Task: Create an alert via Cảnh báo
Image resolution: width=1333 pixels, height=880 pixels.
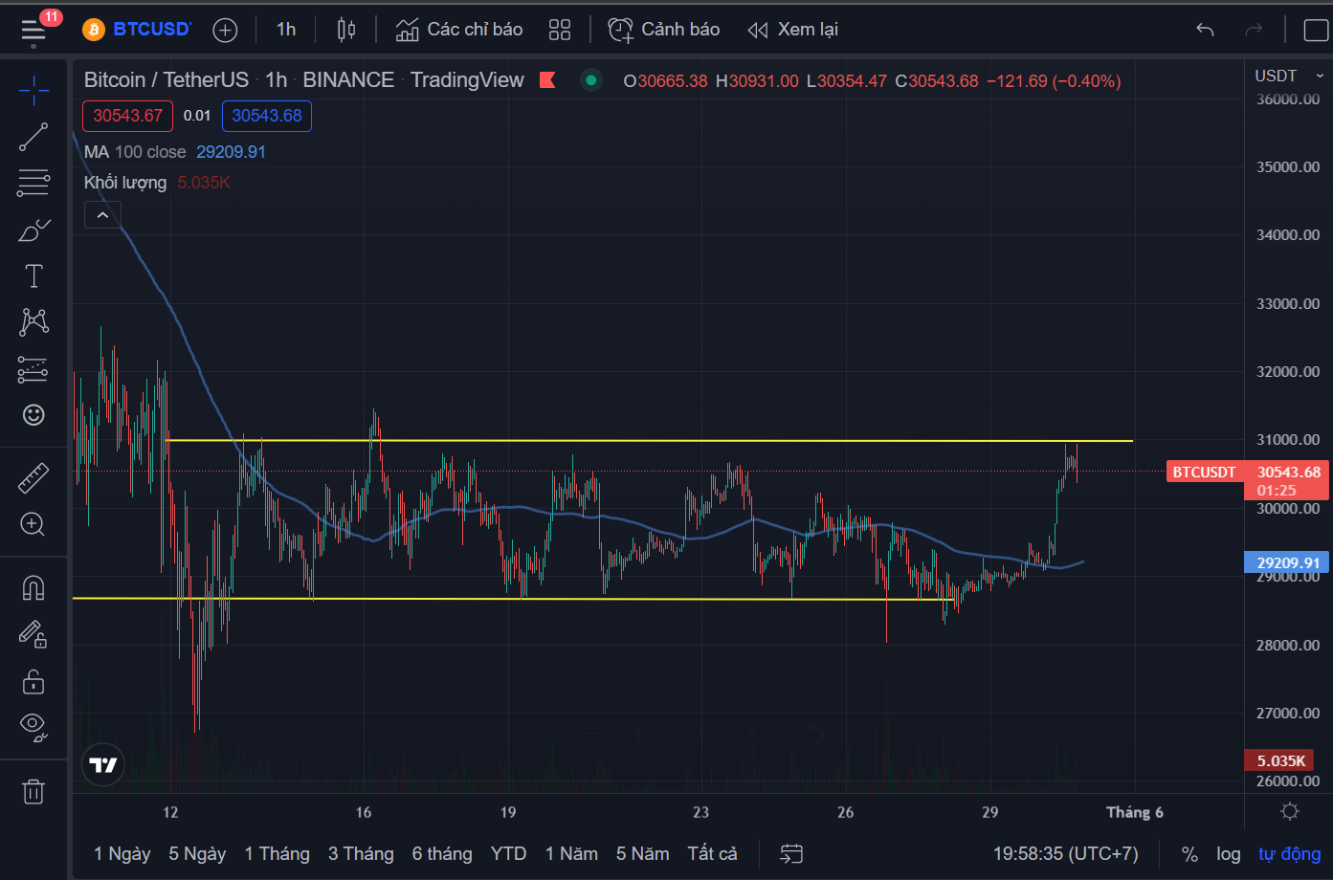Action: click(664, 30)
